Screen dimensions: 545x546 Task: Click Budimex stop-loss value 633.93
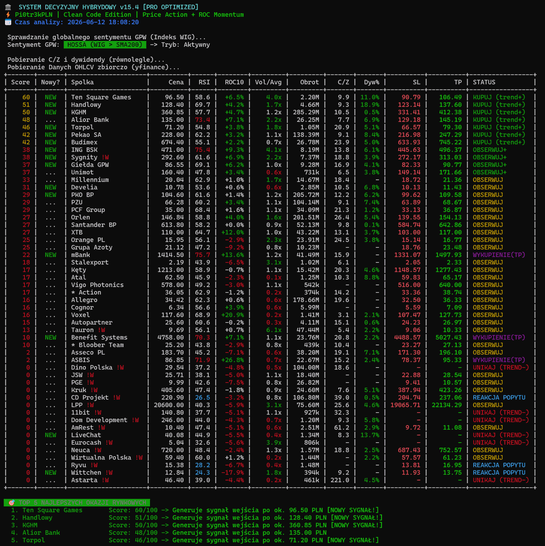[x=410, y=142]
